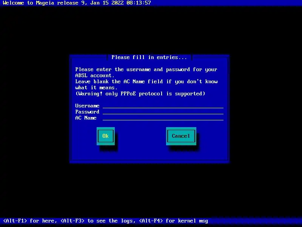Screen dimensions: 302x227
Task: Click the "Welcome to Mageia release 9" header text
Action: pyautogui.click(x=43, y=3)
